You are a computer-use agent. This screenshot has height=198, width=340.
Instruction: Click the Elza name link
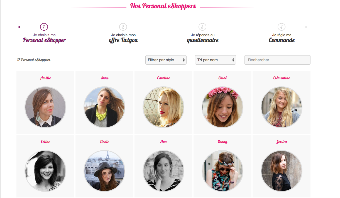(x=163, y=142)
